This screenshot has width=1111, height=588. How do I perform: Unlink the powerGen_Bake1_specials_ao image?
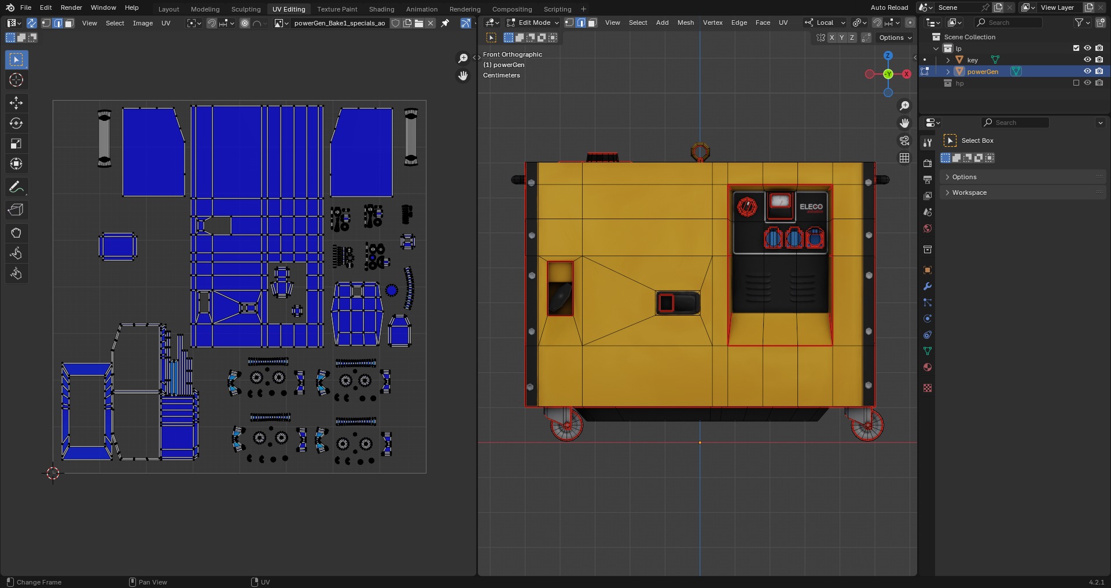[x=431, y=23]
